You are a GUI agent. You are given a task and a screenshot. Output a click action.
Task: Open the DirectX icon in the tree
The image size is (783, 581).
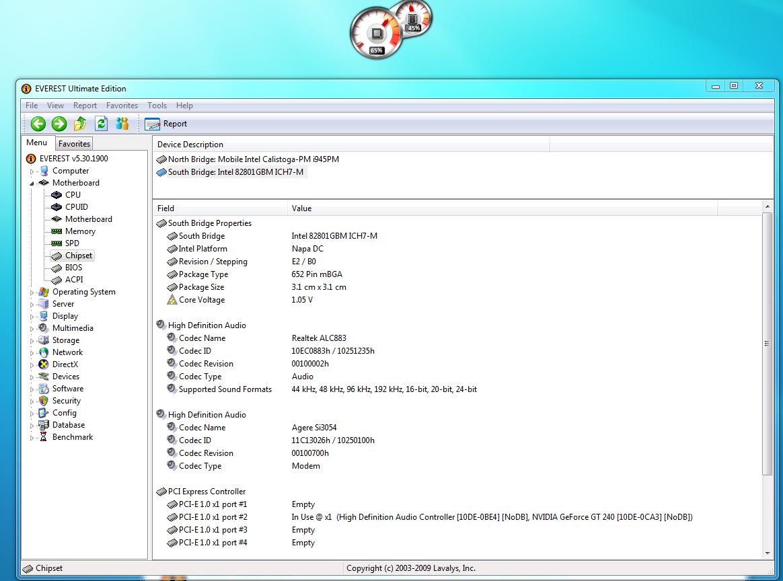pos(44,364)
